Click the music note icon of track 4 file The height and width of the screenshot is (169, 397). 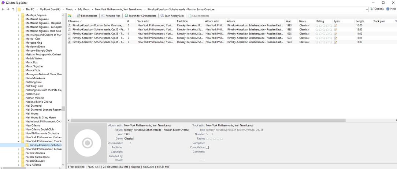coord(70,30)
